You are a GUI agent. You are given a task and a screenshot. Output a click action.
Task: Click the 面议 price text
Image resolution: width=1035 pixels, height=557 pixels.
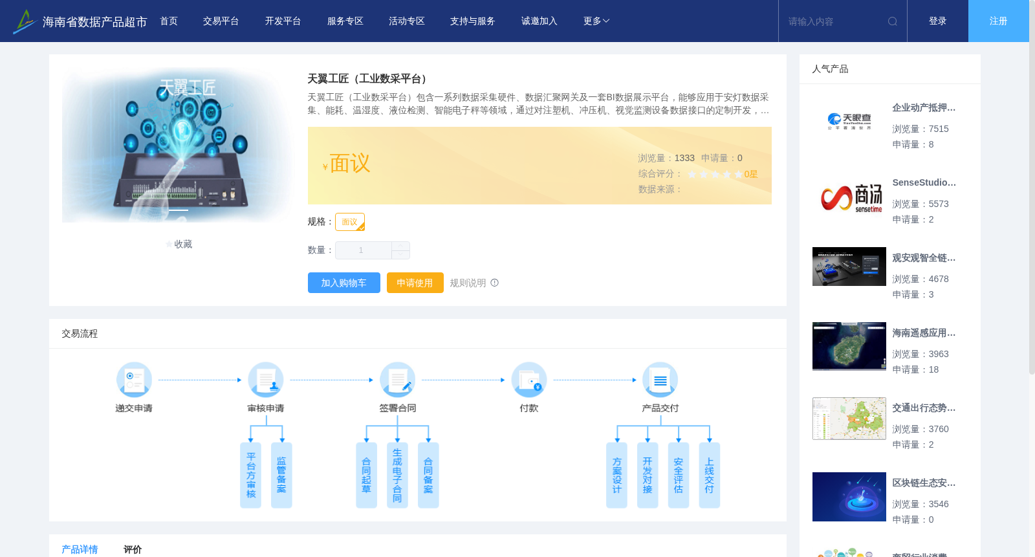(350, 164)
